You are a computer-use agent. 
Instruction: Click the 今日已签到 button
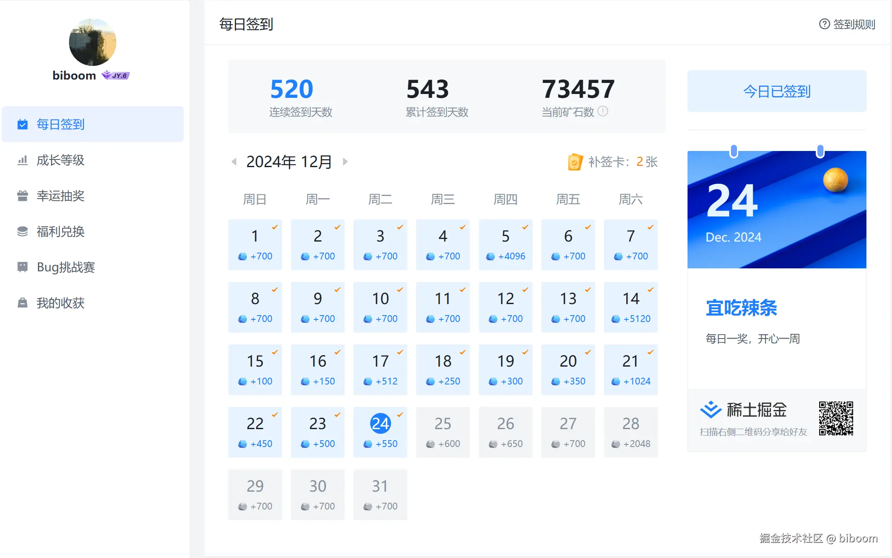776,91
